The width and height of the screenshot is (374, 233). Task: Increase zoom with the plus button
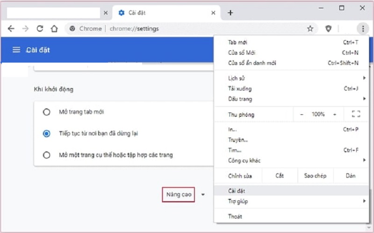click(335, 114)
